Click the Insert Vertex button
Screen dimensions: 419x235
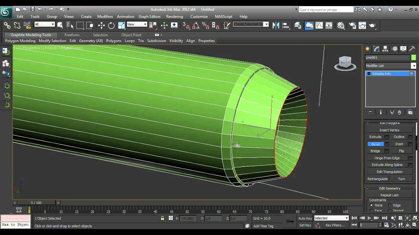pyautogui.click(x=390, y=130)
